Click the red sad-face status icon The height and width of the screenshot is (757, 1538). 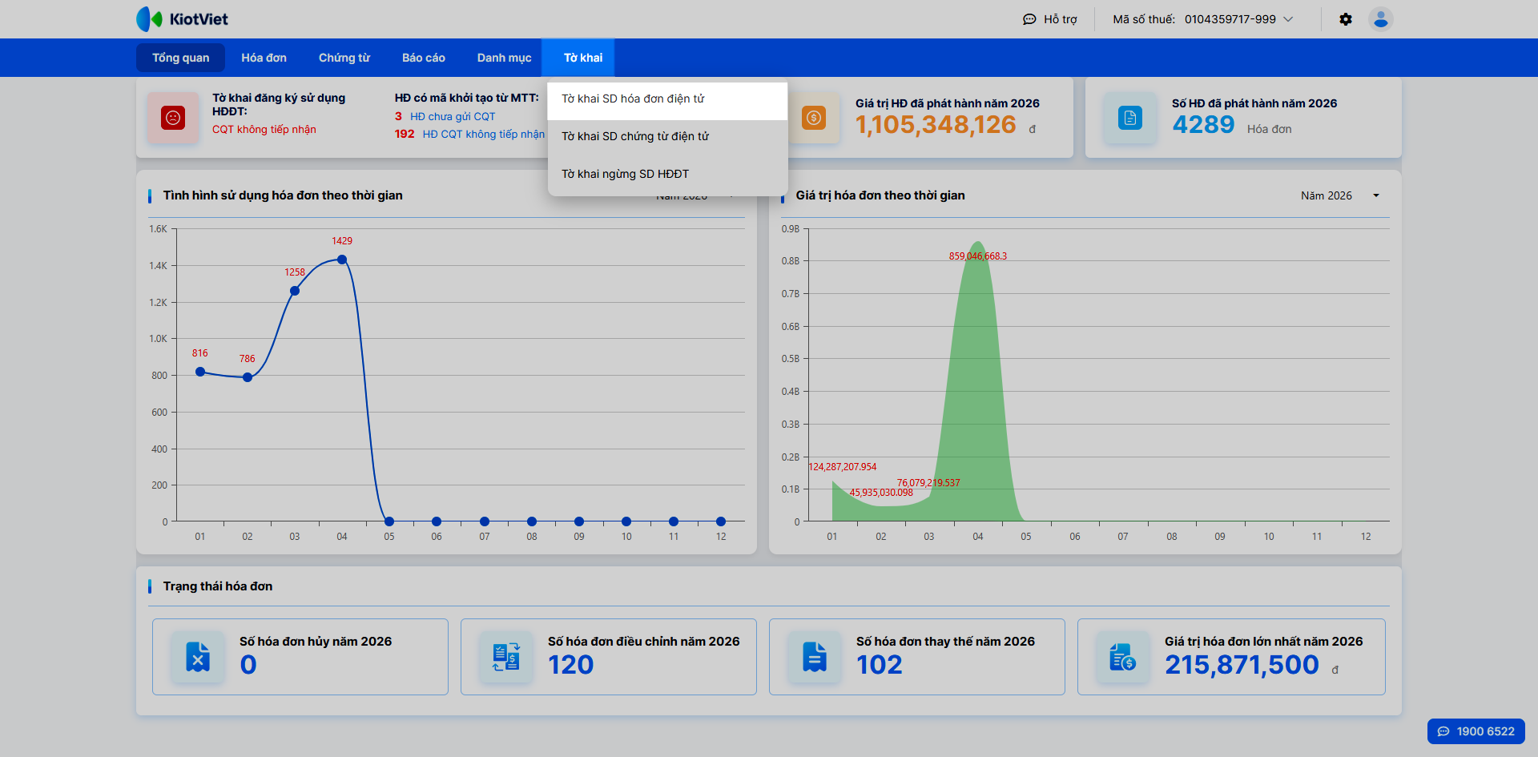(173, 118)
